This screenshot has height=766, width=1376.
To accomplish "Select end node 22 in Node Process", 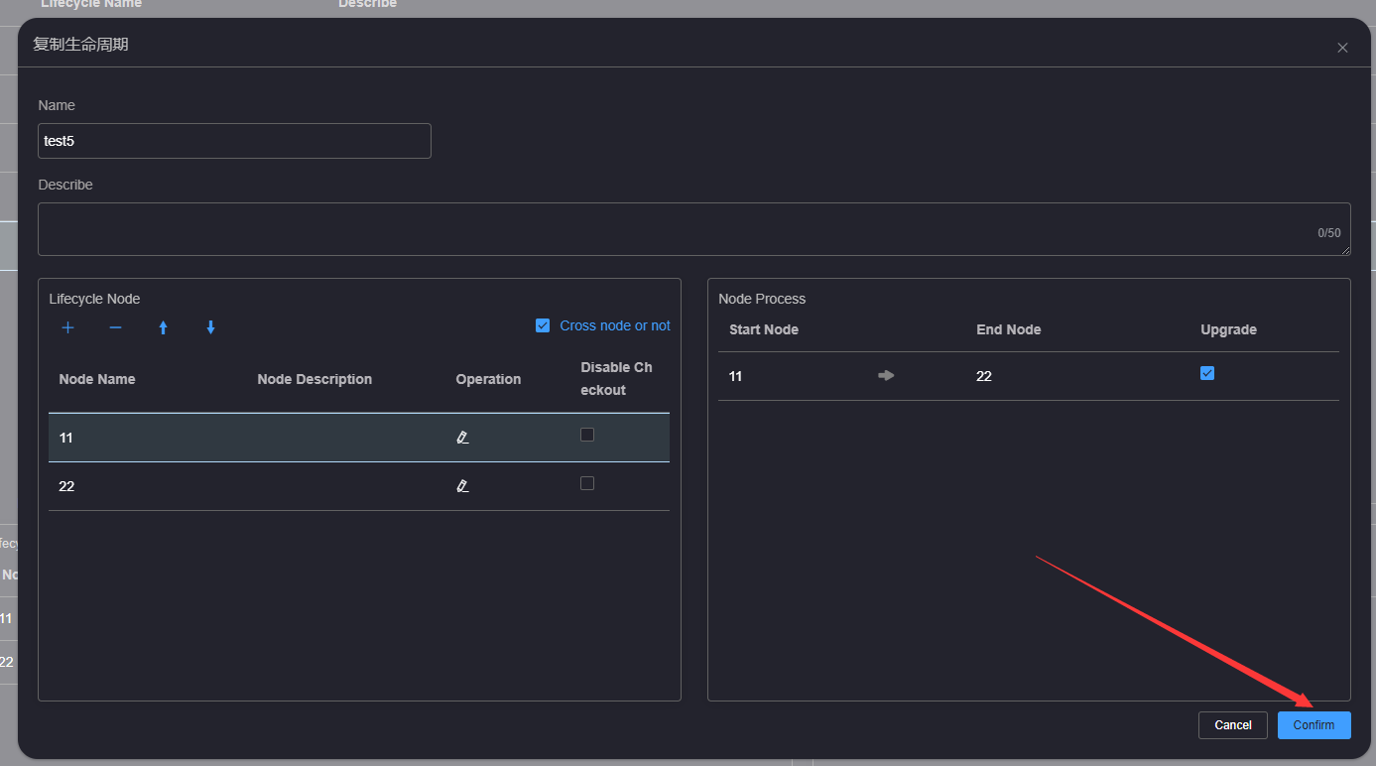I will pos(984,376).
